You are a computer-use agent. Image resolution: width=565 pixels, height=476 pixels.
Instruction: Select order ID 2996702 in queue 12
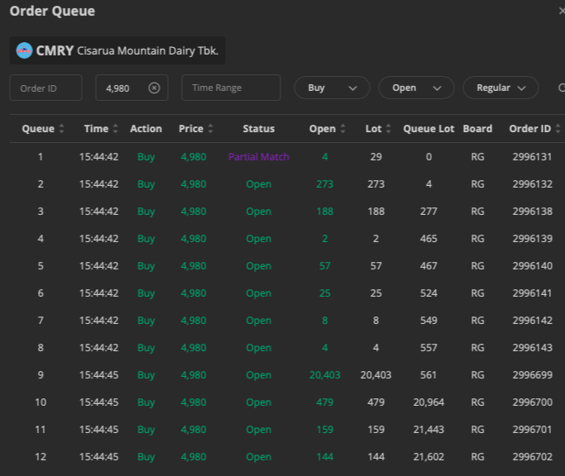click(531, 457)
